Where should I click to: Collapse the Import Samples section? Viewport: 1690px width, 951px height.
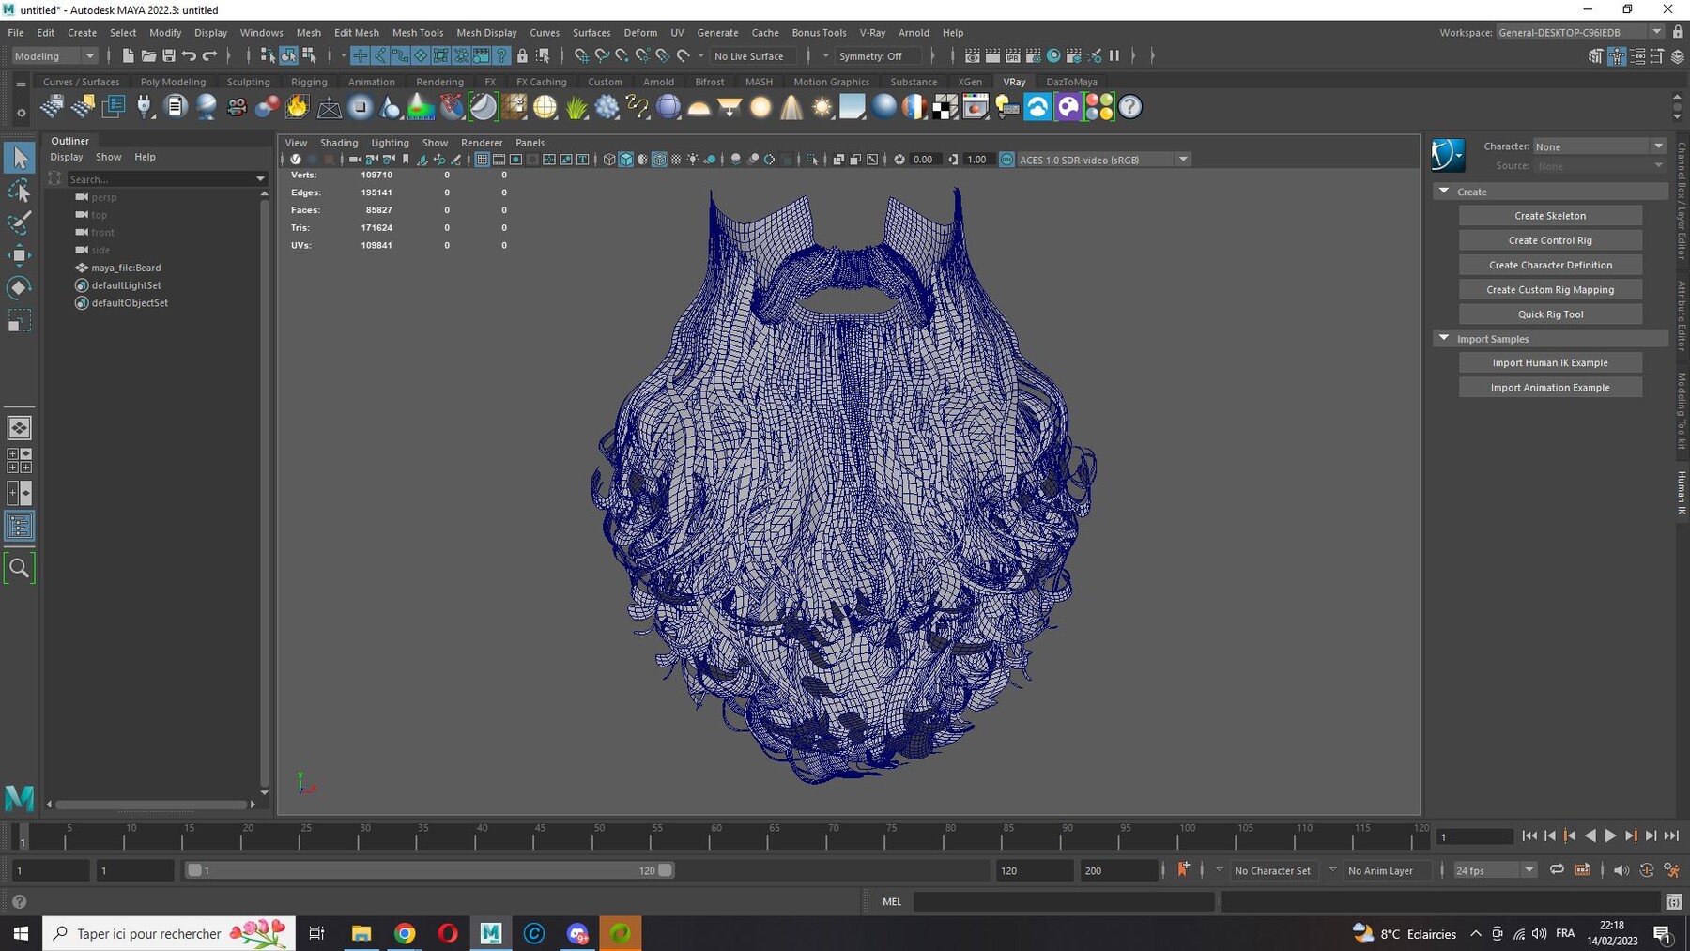click(1444, 338)
